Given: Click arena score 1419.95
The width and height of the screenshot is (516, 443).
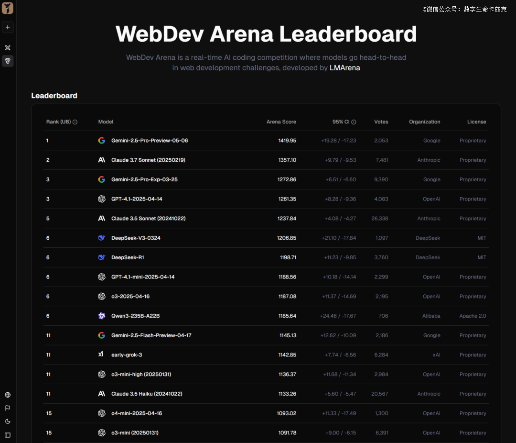Looking at the screenshot, I should (287, 141).
